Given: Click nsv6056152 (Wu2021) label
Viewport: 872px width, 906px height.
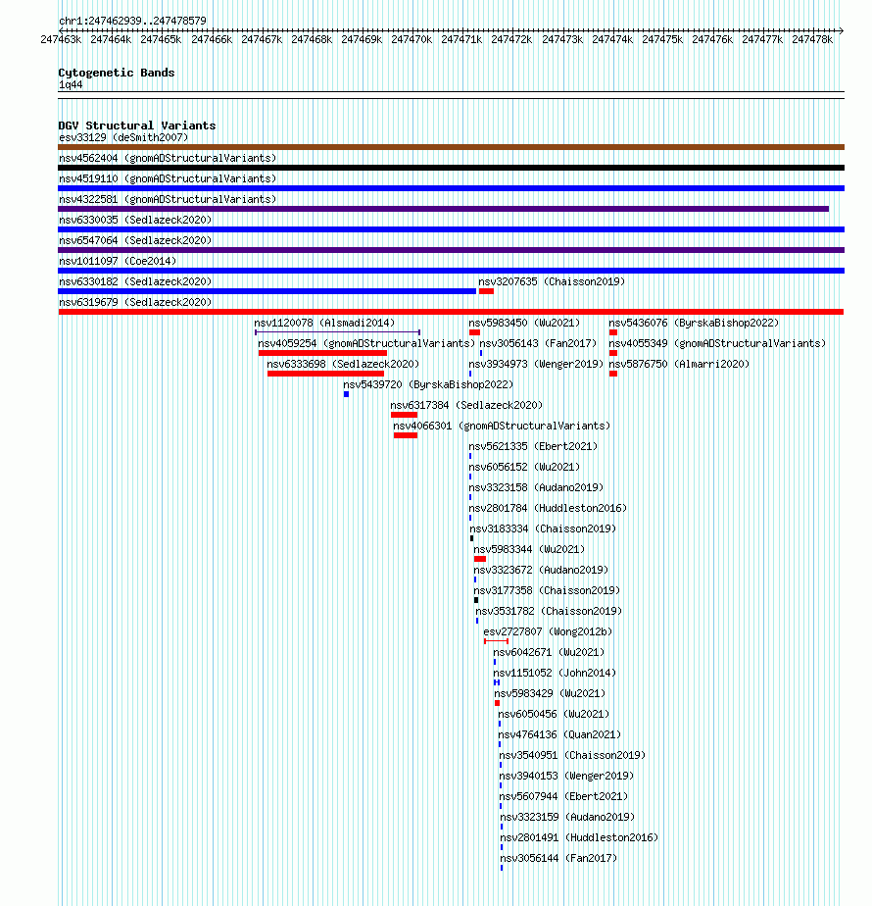Looking at the screenshot, I should pos(524,467).
